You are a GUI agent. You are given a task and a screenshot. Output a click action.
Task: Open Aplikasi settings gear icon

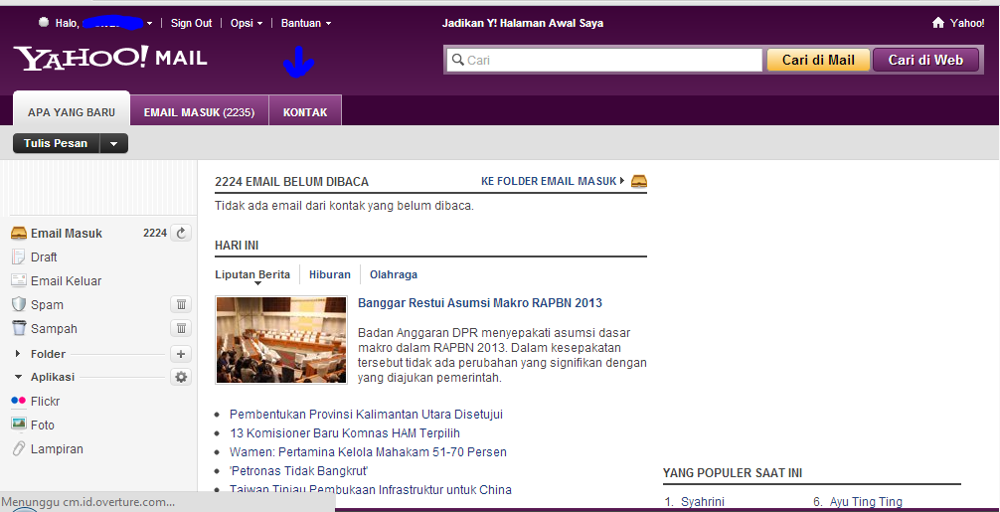click(x=181, y=378)
